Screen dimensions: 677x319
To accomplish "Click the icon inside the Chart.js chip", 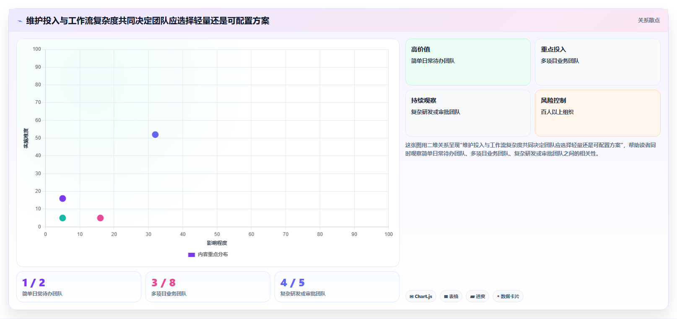I will (x=412, y=296).
